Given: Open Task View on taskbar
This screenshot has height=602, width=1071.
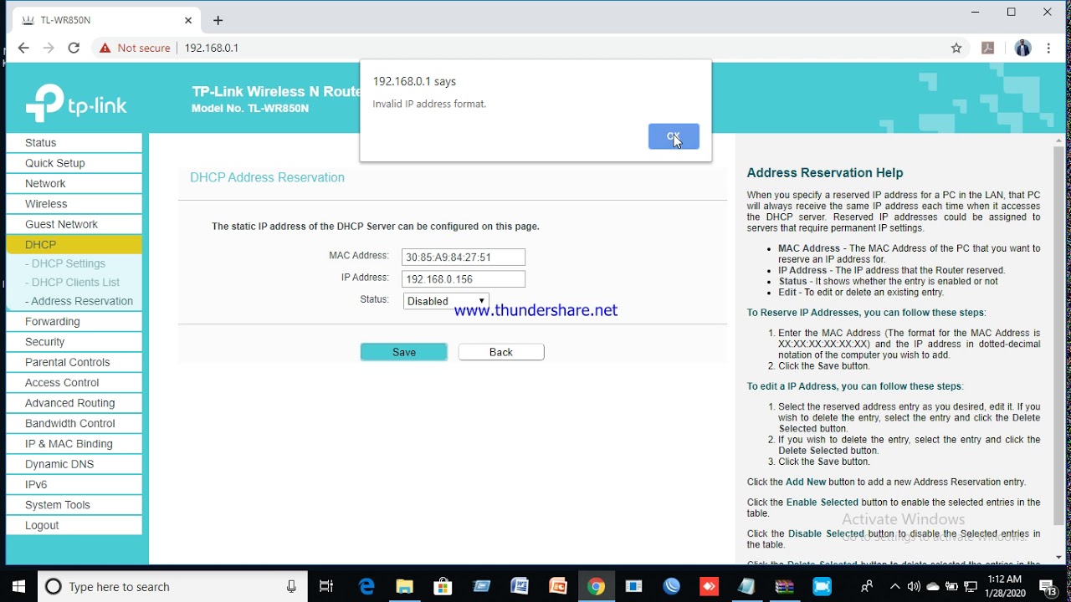Looking at the screenshot, I should click(x=326, y=586).
